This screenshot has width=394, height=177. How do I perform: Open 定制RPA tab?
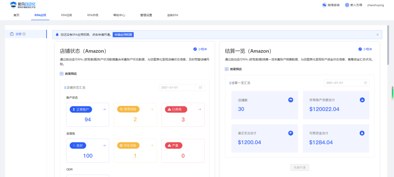(x=173, y=15)
